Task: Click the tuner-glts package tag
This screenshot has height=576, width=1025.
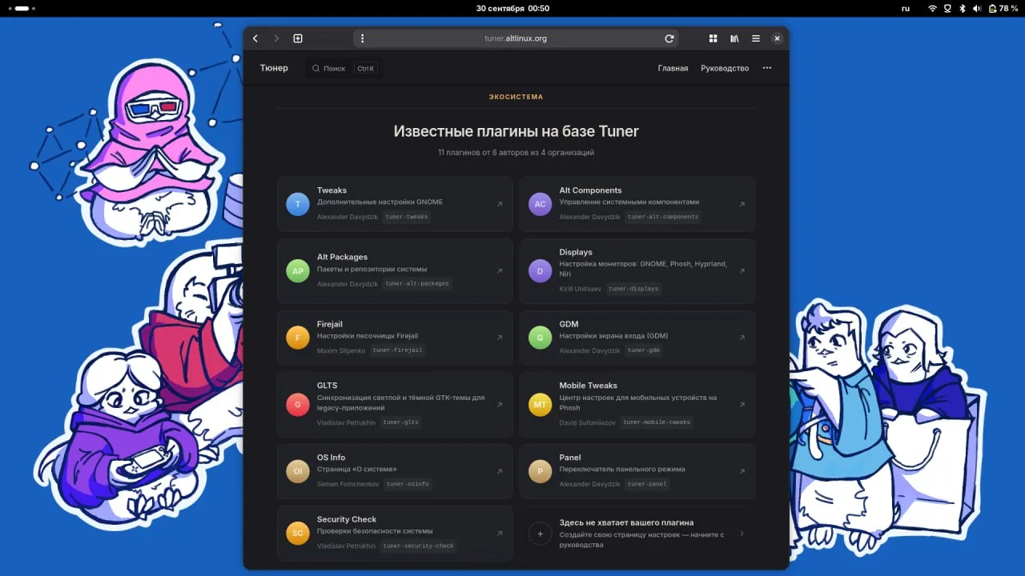Action: click(x=401, y=422)
